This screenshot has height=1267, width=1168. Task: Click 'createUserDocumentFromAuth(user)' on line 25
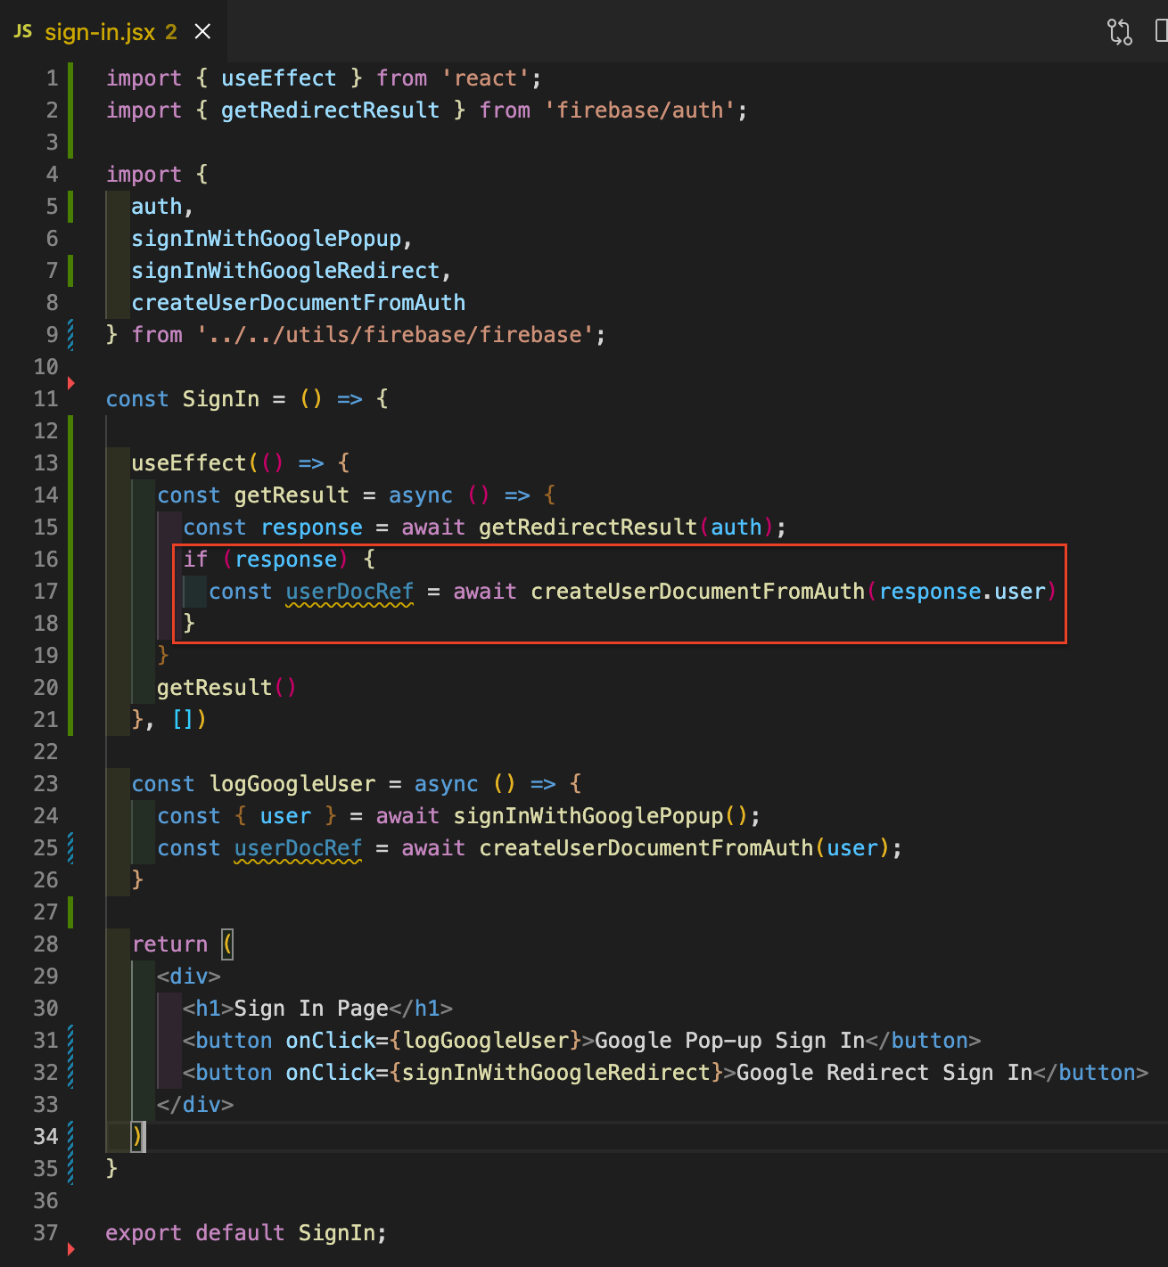pos(684,848)
